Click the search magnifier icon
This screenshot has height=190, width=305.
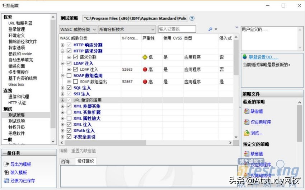click(x=210, y=29)
